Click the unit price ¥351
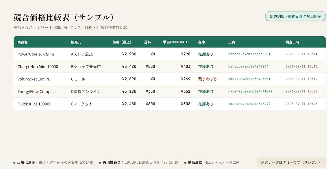The height and width of the screenshot is (169, 327). point(185,92)
